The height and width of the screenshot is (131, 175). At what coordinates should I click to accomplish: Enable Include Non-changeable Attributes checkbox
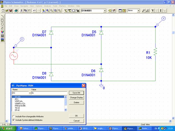tap(13, 116)
